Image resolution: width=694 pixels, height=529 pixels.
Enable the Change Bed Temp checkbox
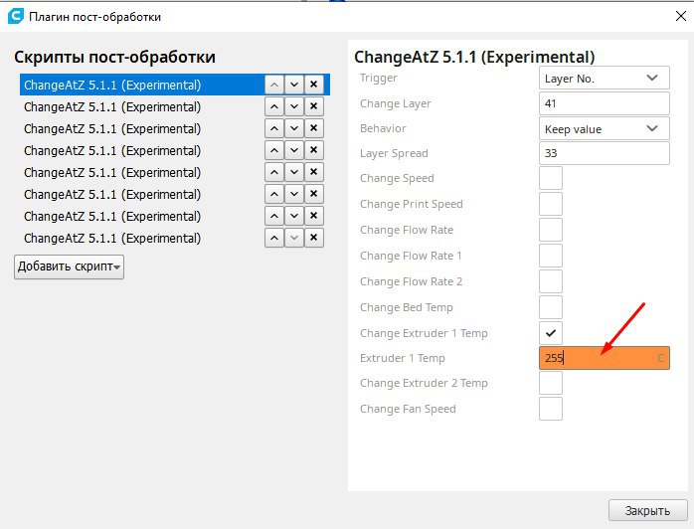(551, 307)
